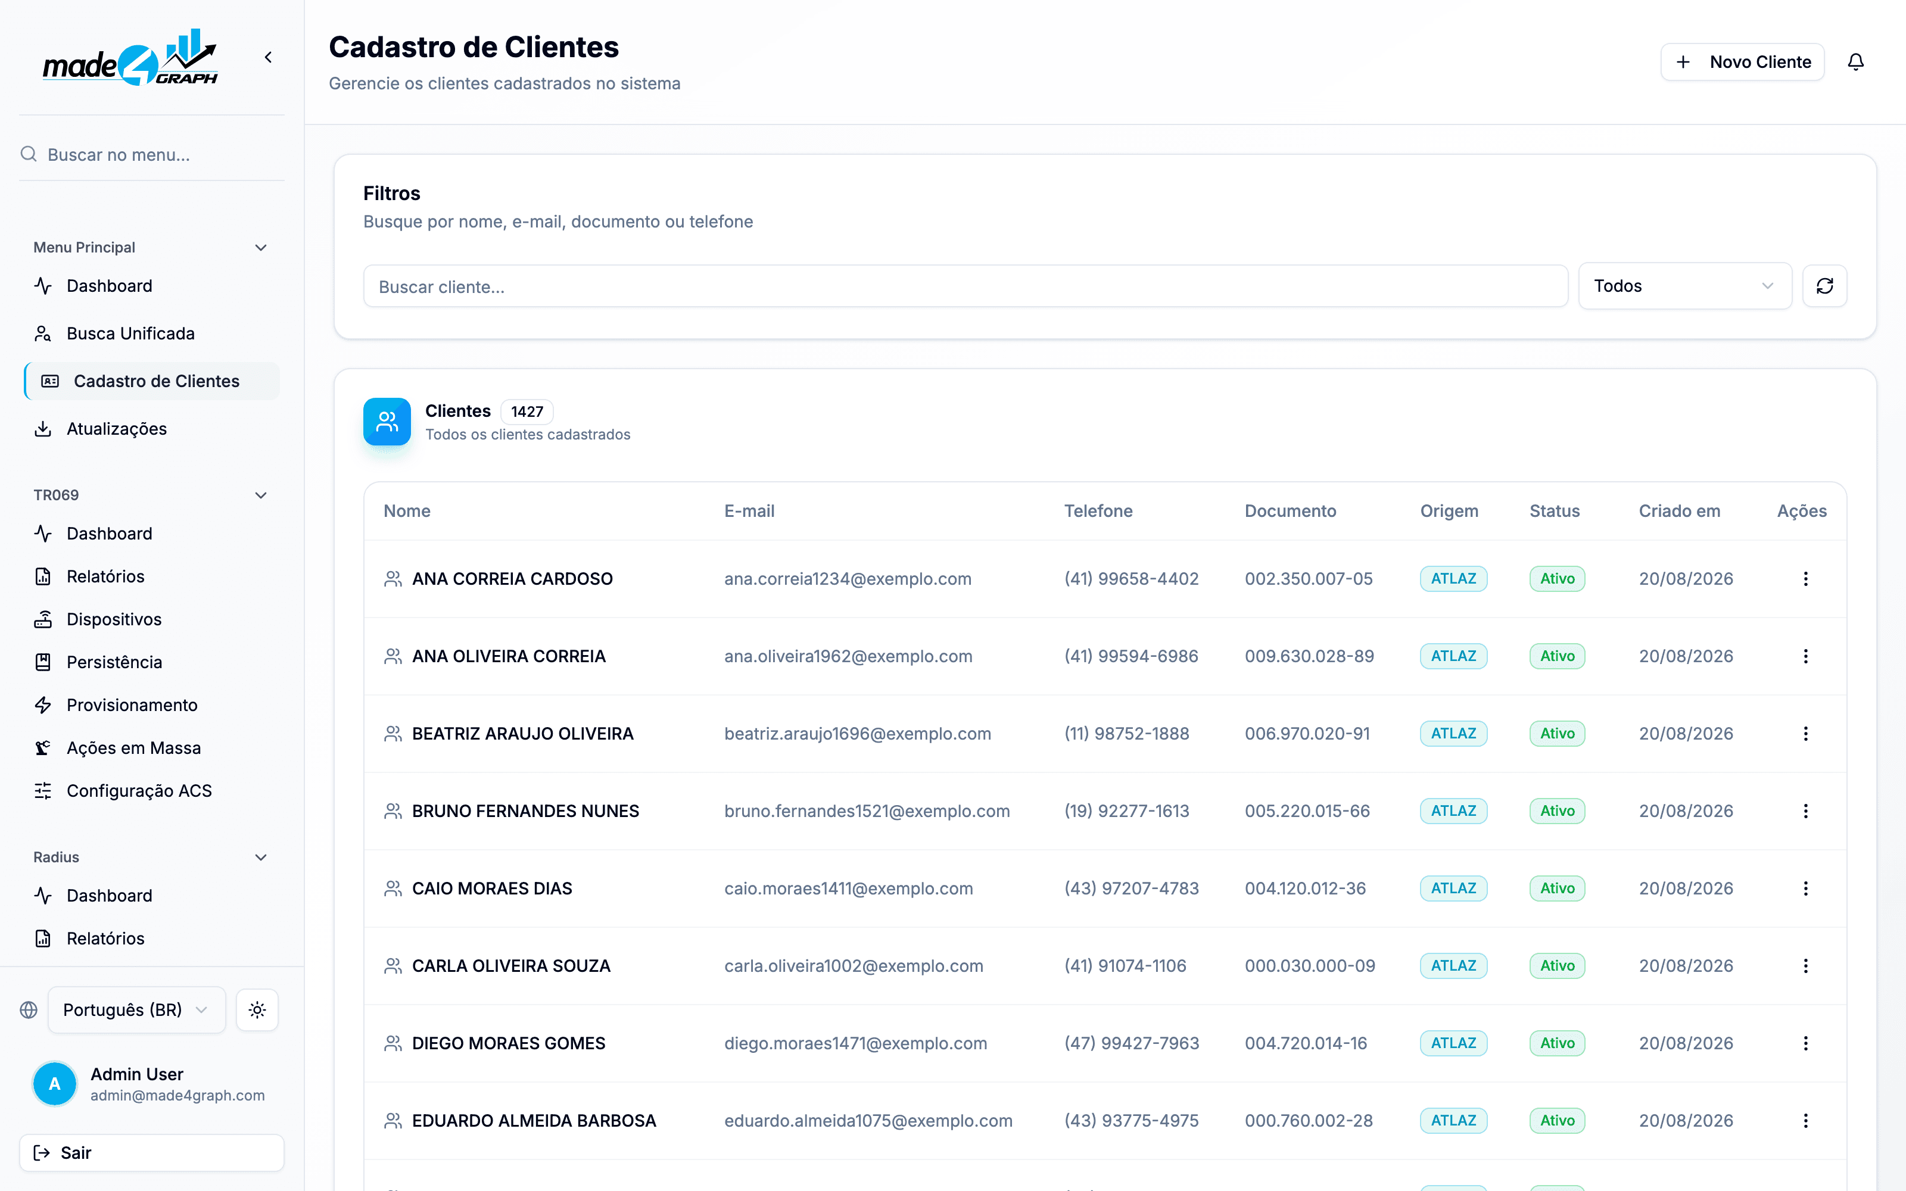The height and width of the screenshot is (1191, 1906).
Task: Click the made4graph logo
Action: click(131, 58)
